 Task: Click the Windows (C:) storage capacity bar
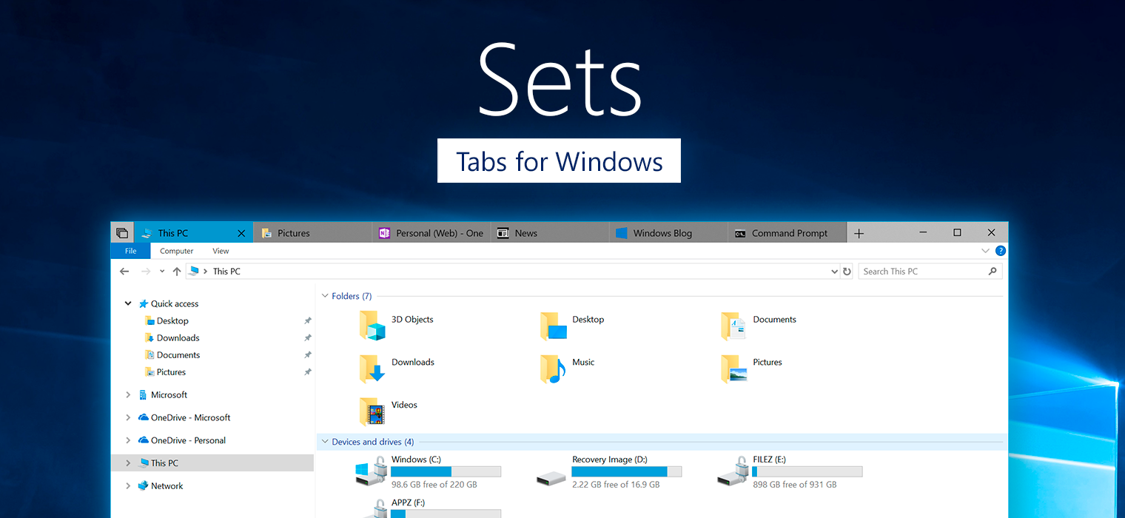coord(446,471)
